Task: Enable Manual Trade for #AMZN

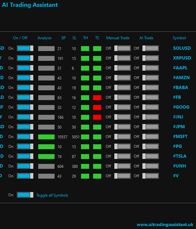Action: pyautogui.click(x=122, y=78)
